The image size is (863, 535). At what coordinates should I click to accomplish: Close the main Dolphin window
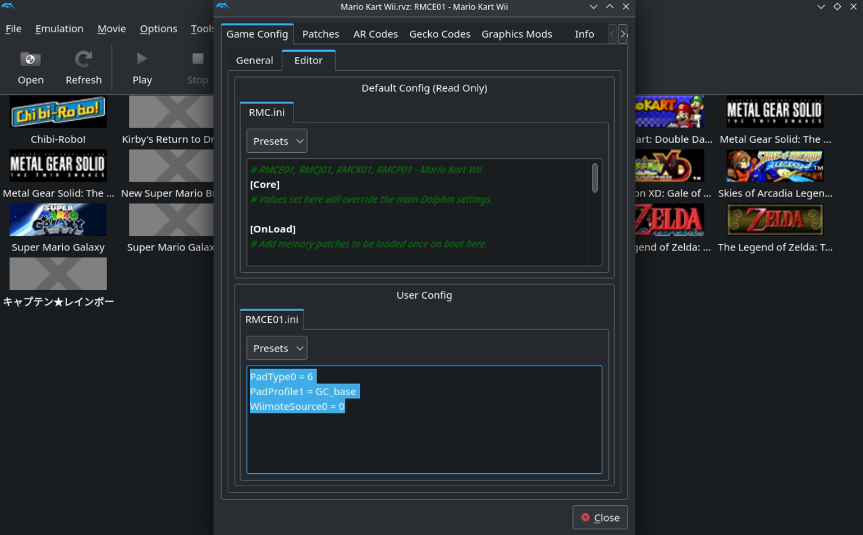click(854, 6)
